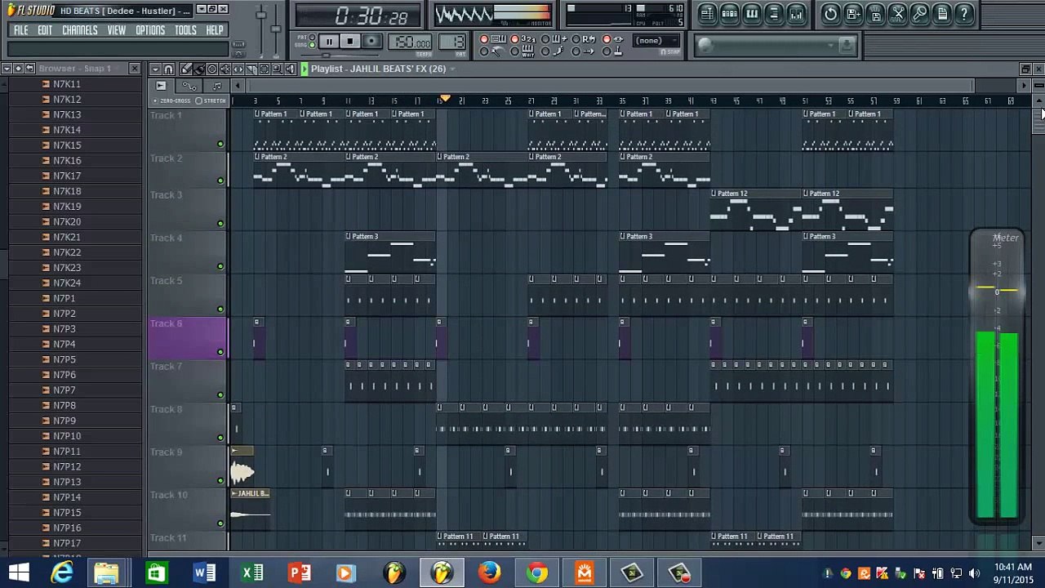Viewport: 1045px width, 588px height.
Task: Open the VIEW menu
Action: [117, 30]
